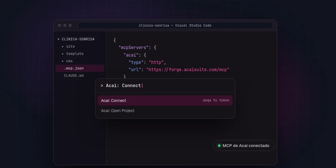Image resolution: width=336 pixels, height=168 pixels.
Task: Open the .mcp.json file
Action: coord(80,68)
